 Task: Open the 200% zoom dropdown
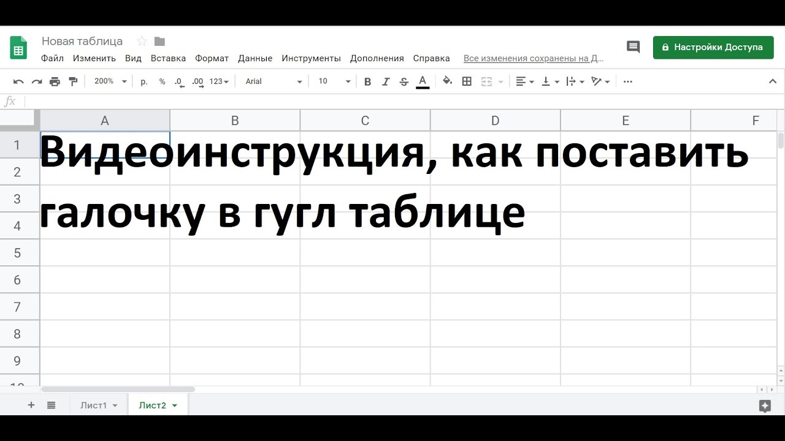(110, 81)
